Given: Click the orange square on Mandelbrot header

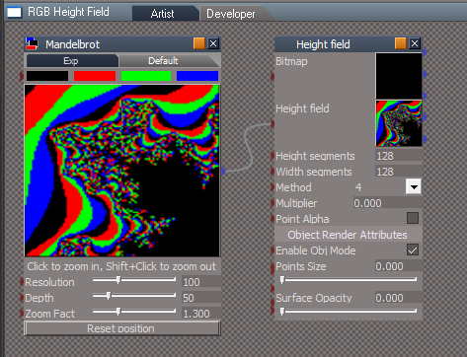Looking at the screenshot, I should [x=199, y=43].
